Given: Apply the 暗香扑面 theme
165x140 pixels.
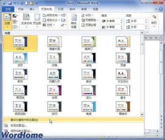Looking at the screenshot, I should [x=54, y=43].
